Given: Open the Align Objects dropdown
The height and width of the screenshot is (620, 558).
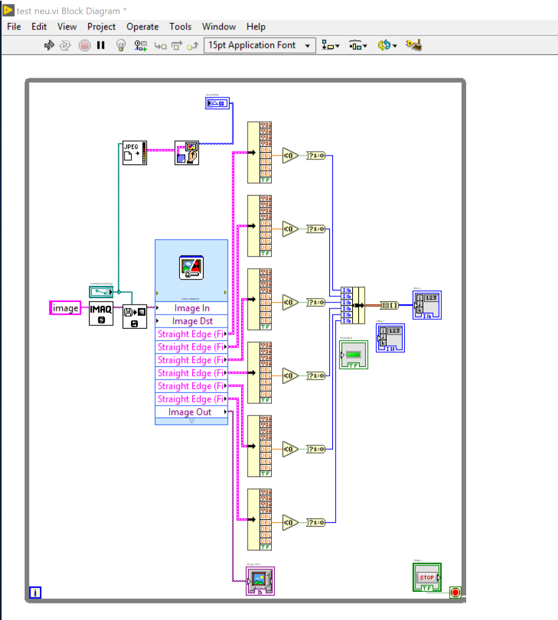Looking at the screenshot, I should (x=330, y=45).
